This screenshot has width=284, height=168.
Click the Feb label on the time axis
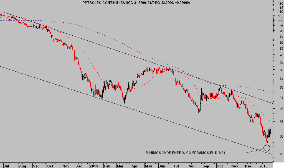pyautogui.click(x=107, y=166)
